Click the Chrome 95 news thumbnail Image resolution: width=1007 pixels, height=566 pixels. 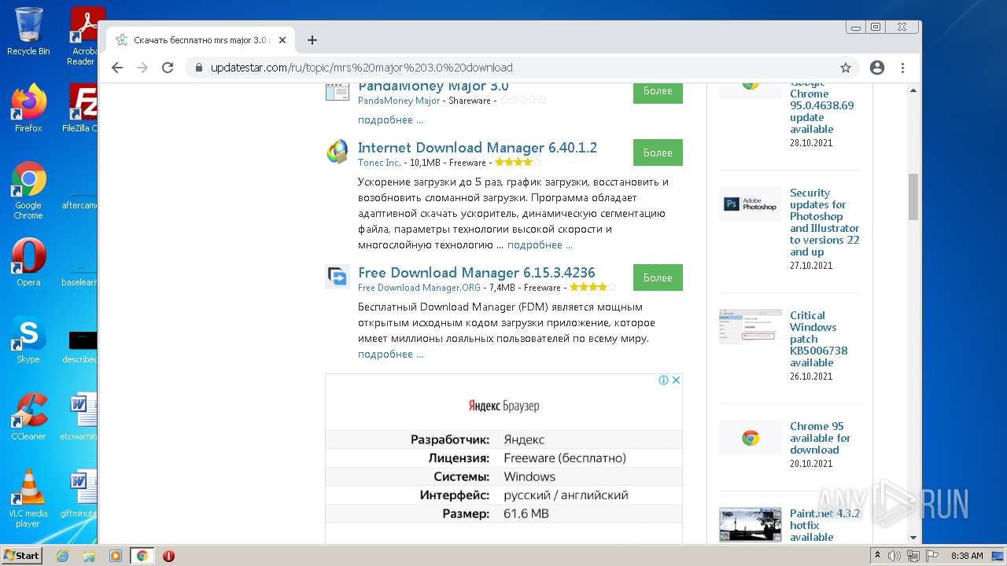(x=751, y=438)
